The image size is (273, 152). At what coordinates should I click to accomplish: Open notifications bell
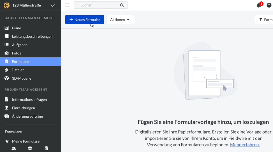click(258, 5)
